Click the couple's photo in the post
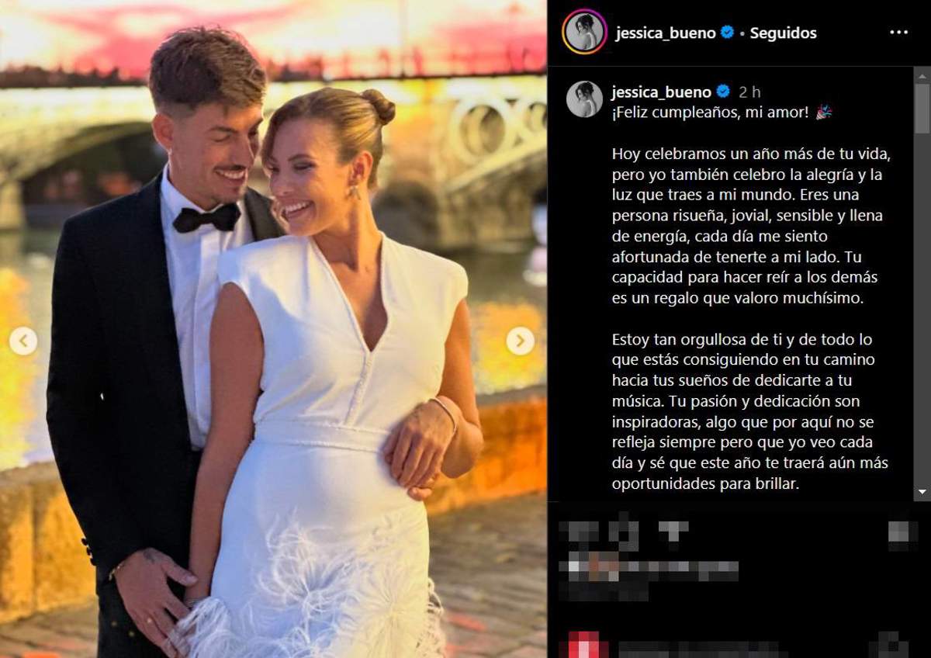 click(273, 329)
